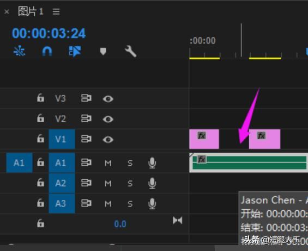
Task: Toggle lock on track A1
Action: [40, 162]
